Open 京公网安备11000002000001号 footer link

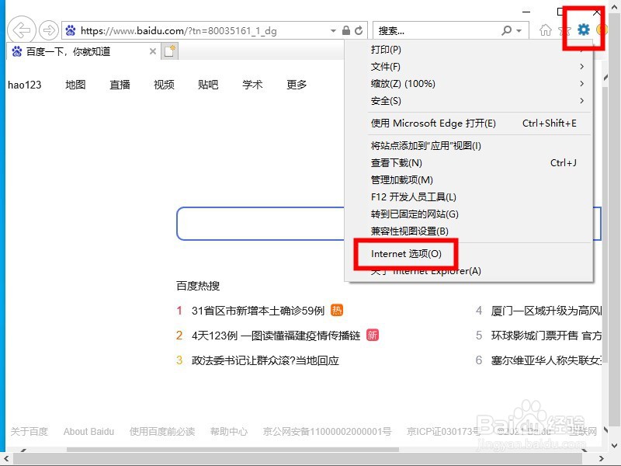click(327, 431)
